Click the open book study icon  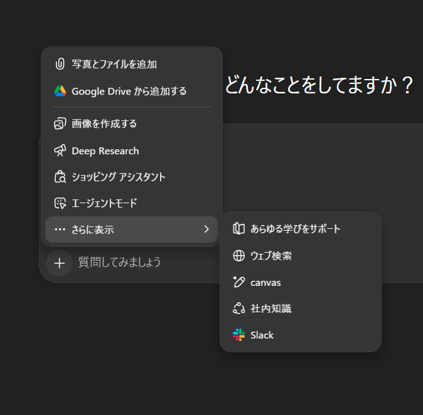coord(238,229)
